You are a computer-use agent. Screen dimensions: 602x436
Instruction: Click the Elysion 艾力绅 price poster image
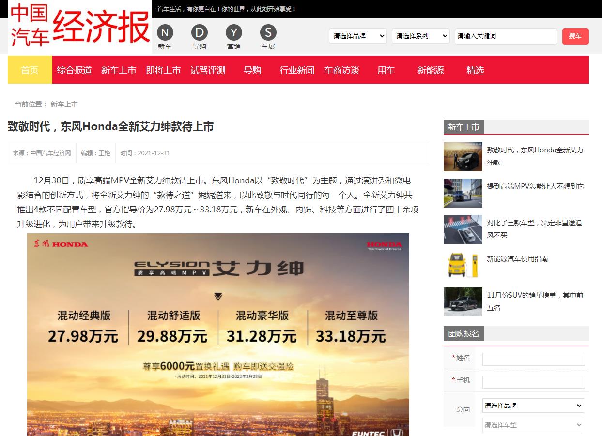point(218,334)
